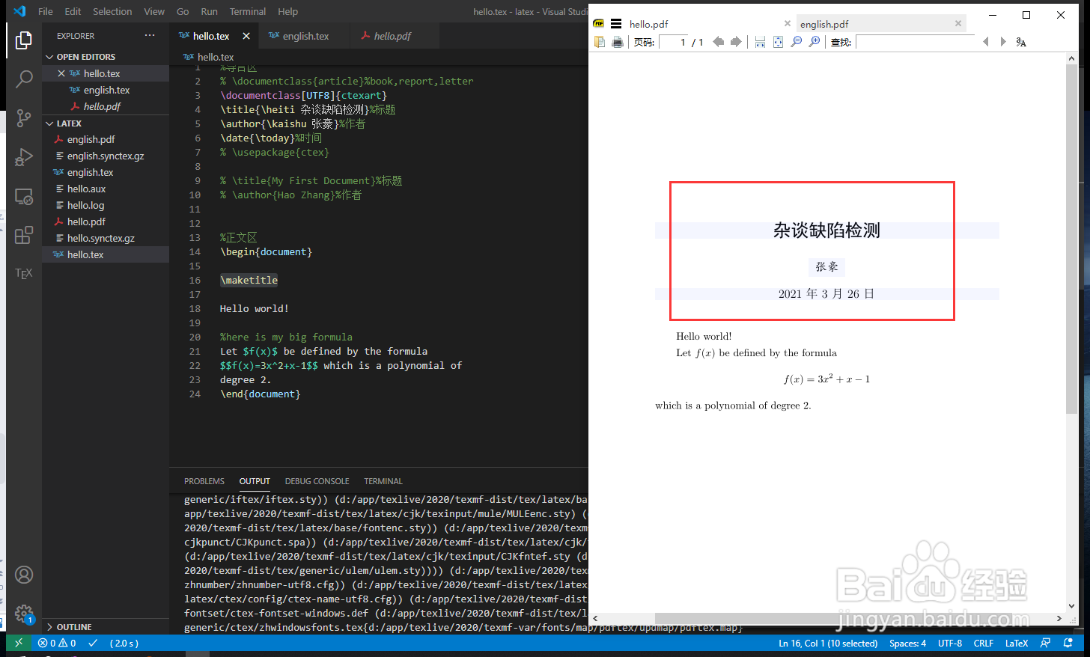
Task: Open errors and warnings count in status bar
Action: [57, 643]
